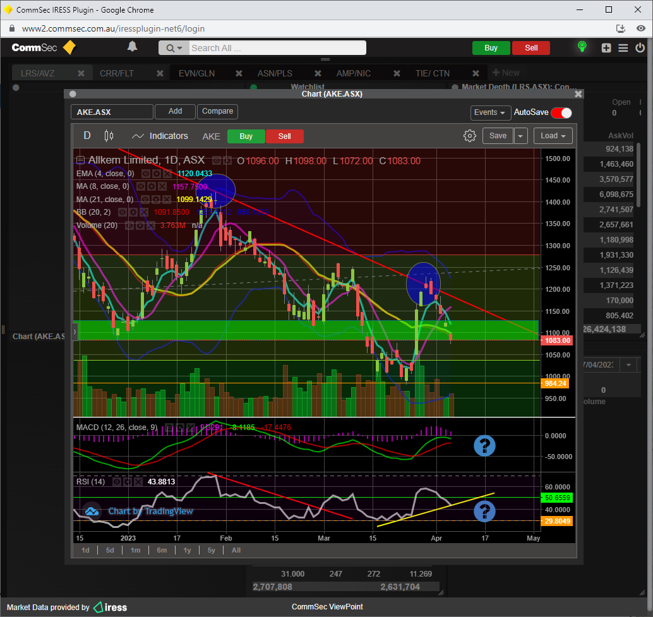Change chart style via candlestick icon
Viewport: 653px width, 617px height.
[109, 136]
